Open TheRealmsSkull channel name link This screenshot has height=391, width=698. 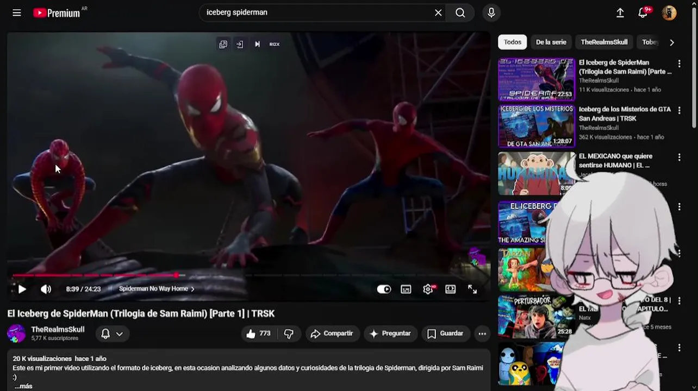tap(58, 330)
